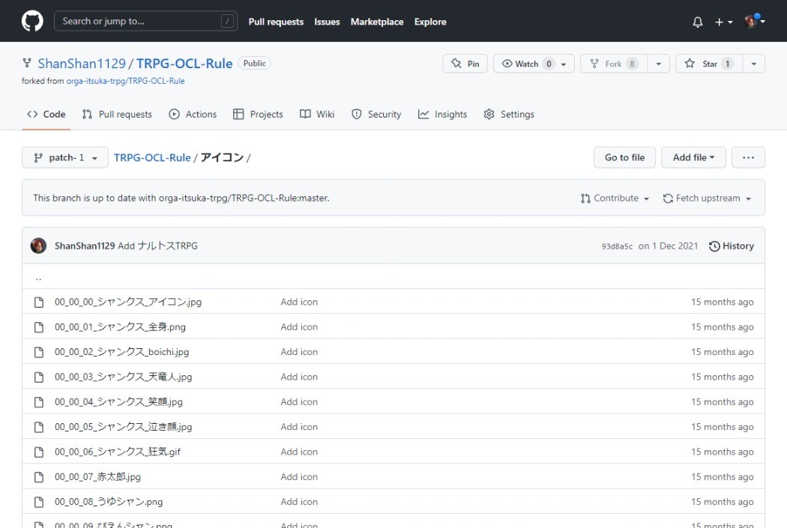
Task: Open upstream orga-itsuka-trpg/TRPG-OCL-Rule link
Action: [125, 81]
